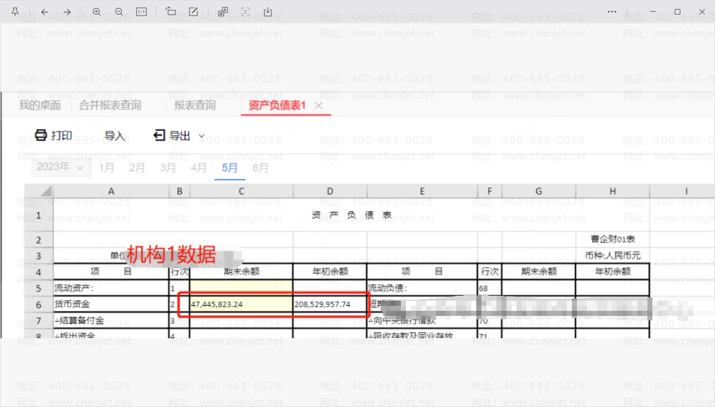Switch to the 合并报表查询 tab

pyautogui.click(x=110, y=105)
